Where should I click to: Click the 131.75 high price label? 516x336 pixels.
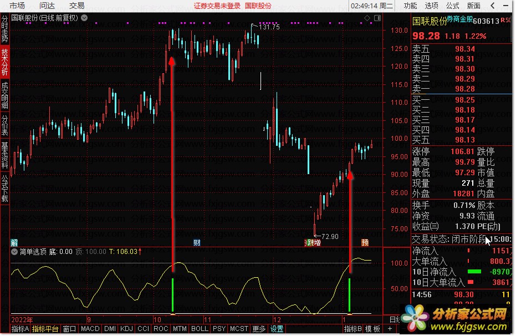(x=269, y=27)
